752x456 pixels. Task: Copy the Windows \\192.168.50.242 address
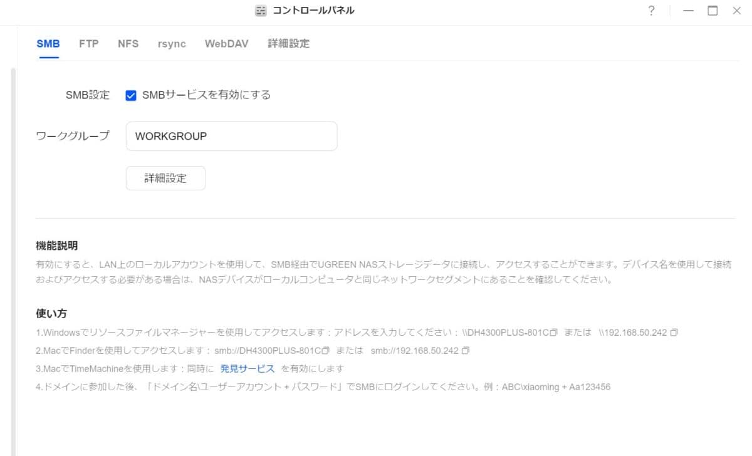674,333
